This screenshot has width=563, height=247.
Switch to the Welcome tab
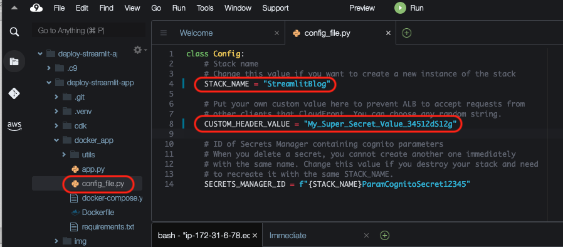point(196,33)
